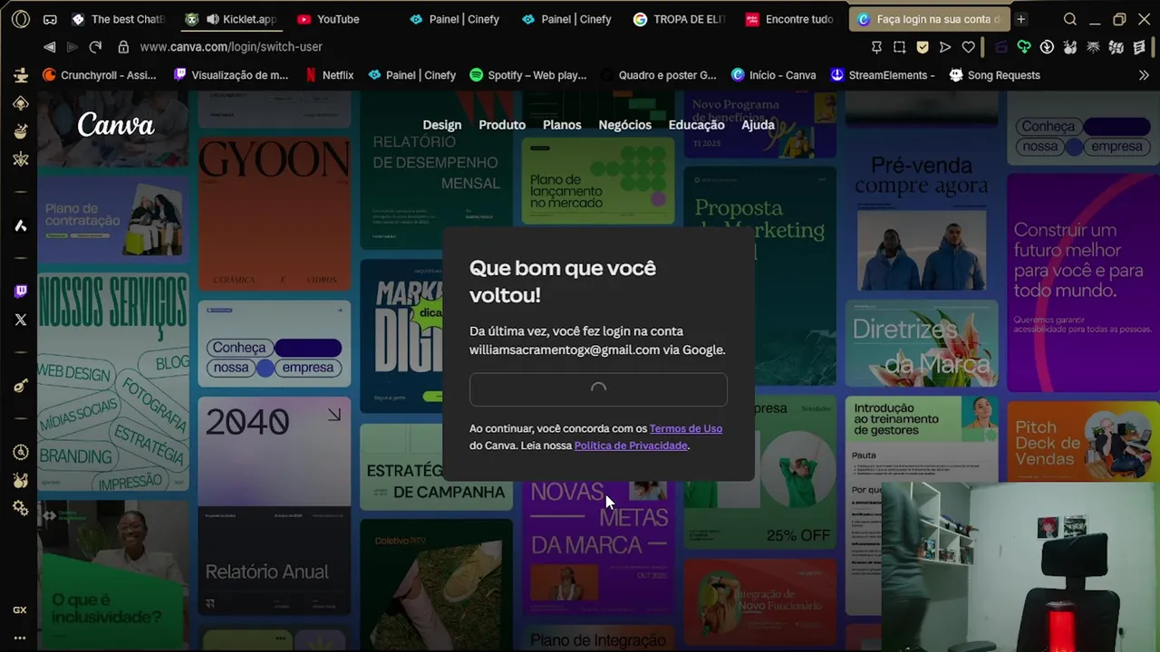
Task: Click the GYOON orange poster thumbnail
Action: tap(274, 214)
